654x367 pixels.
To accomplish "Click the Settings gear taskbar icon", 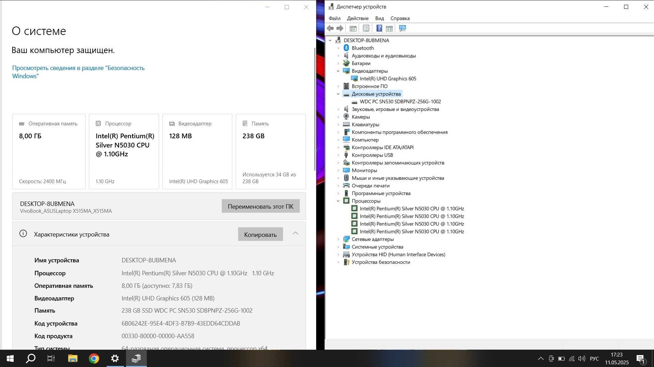I will [115, 359].
